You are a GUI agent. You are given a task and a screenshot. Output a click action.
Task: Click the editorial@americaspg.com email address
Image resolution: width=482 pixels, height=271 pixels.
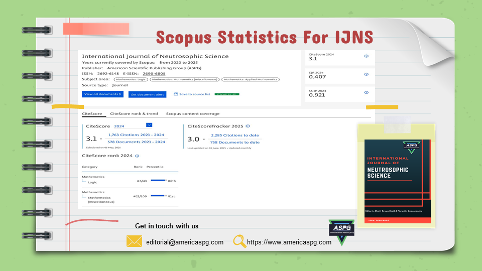click(x=185, y=242)
